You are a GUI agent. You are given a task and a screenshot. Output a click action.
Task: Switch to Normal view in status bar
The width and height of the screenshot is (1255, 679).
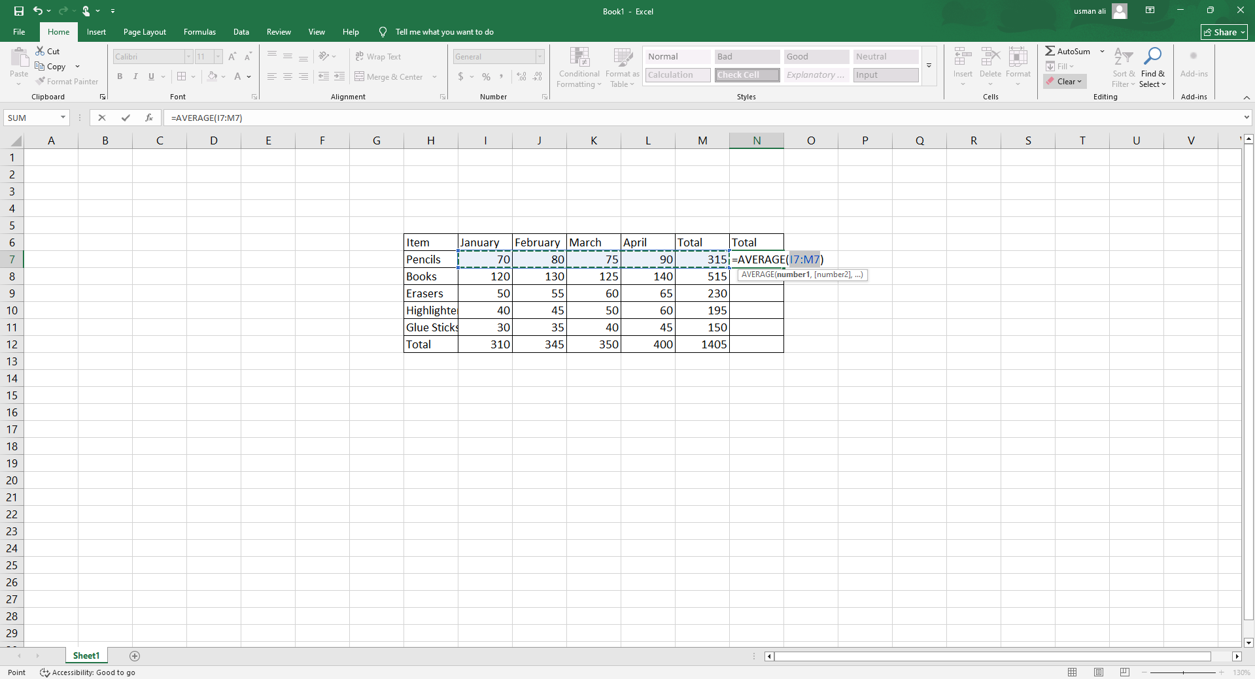1073,672
